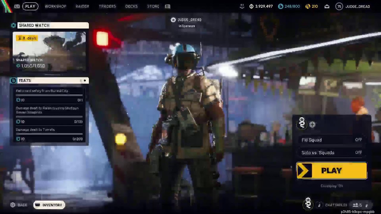Click the left bumper tab-switch icon
The height and width of the screenshot is (214, 381).
tap(17, 6)
